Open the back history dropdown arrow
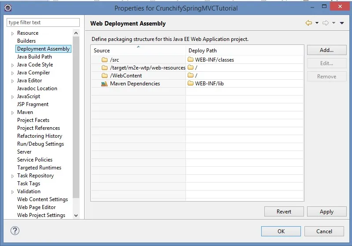Viewport: 352px width, 246px height. point(317,23)
